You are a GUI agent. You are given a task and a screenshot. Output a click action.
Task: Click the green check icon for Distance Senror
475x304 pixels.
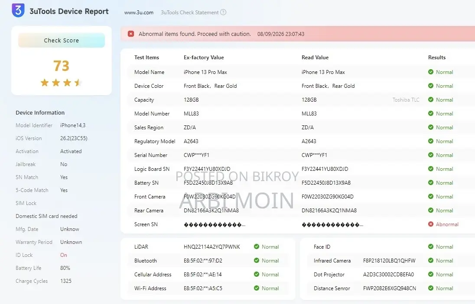coord(431,288)
